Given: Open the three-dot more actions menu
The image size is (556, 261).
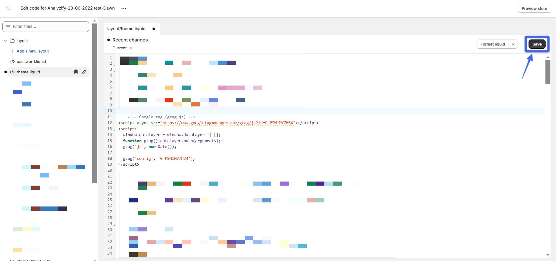Looking at the screenshot, I should [124, 8].
